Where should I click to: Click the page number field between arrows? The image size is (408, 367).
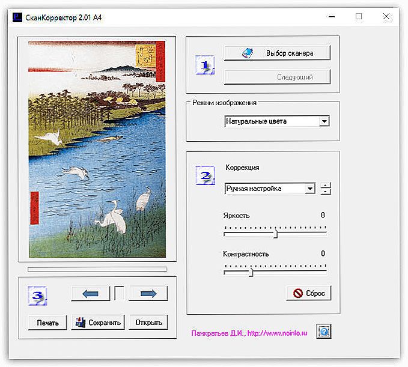[x=119, y=293]
